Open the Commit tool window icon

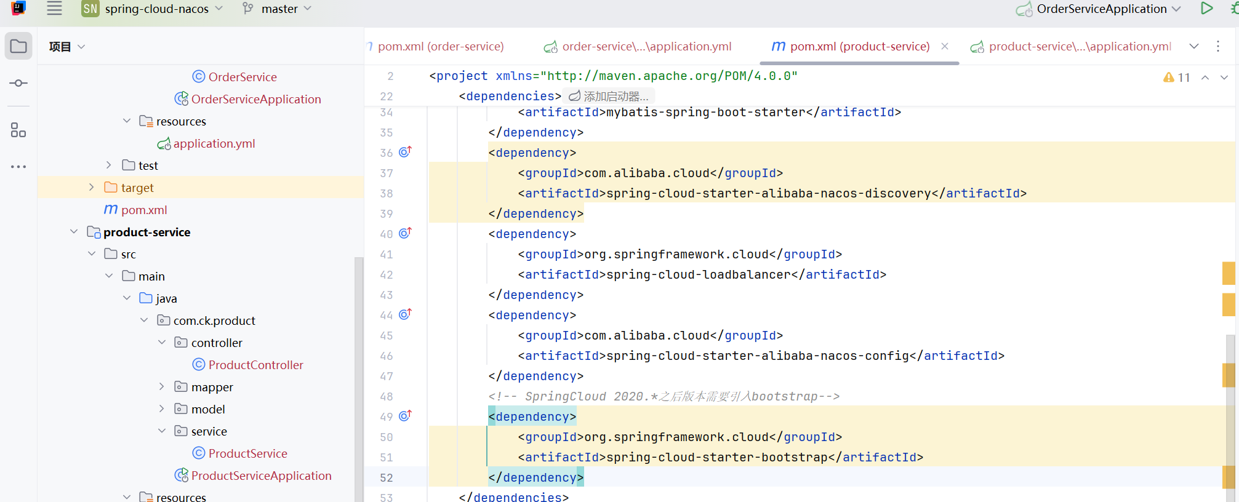pos(18,83)
